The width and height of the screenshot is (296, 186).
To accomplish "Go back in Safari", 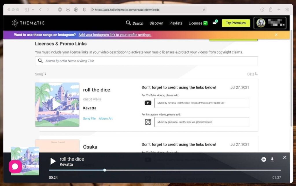I will [40, 10].
